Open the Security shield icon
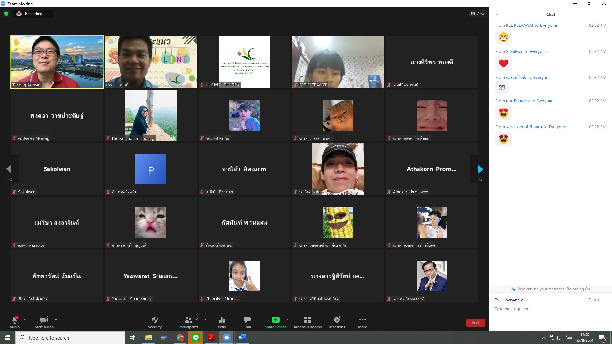 coord(155,320)
